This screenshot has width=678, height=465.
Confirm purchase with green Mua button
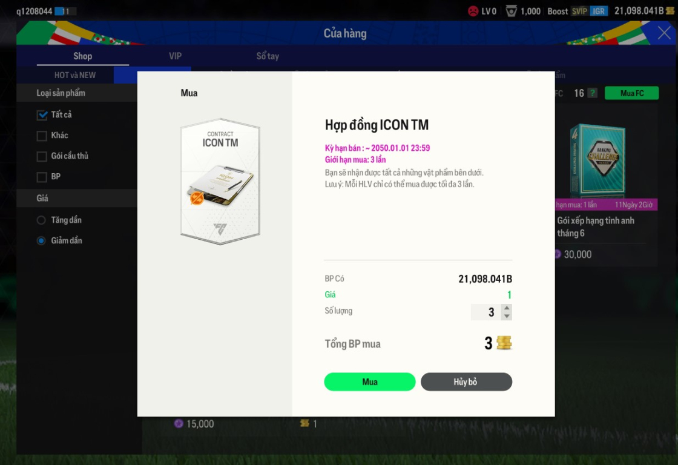click(370, 382)
